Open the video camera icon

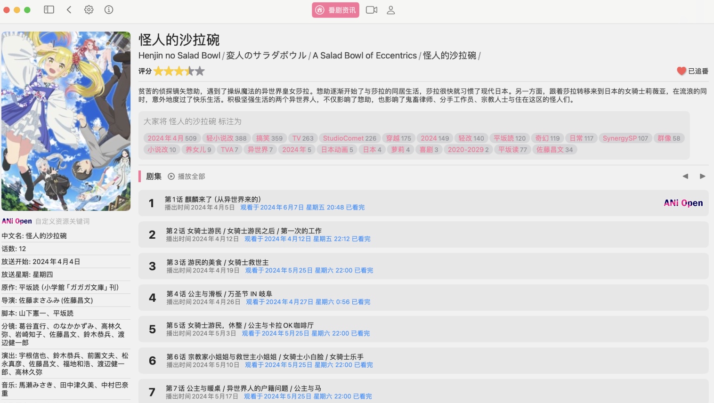[372, 10]
